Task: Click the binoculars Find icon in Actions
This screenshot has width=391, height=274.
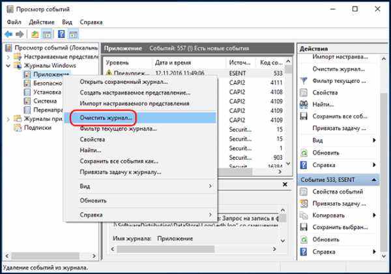Action: coord(304,104)
